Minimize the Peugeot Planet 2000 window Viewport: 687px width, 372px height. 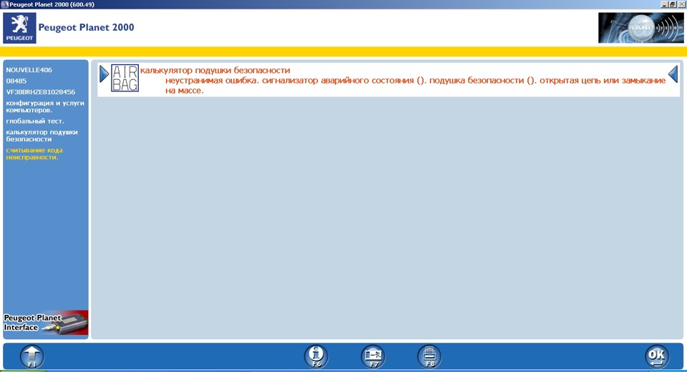click(665, 4)
